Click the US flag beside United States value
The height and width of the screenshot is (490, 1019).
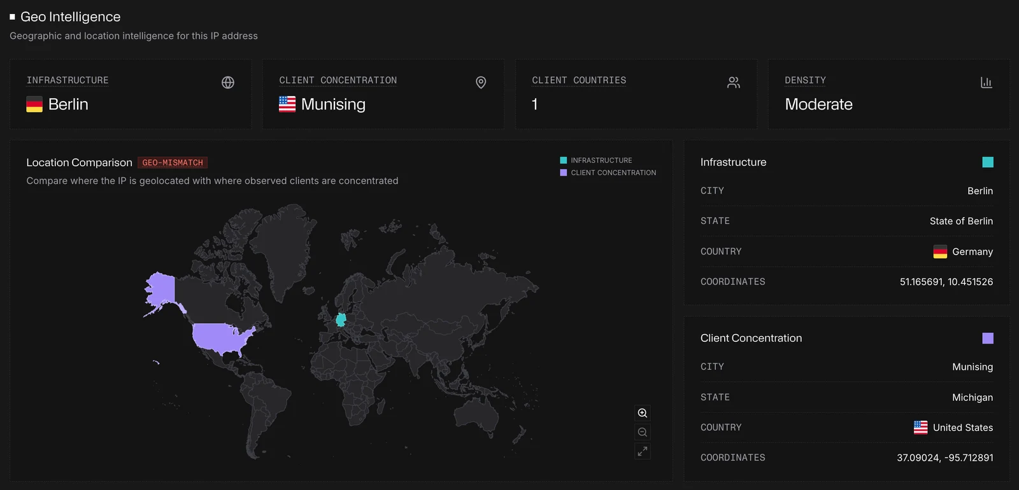921,428
